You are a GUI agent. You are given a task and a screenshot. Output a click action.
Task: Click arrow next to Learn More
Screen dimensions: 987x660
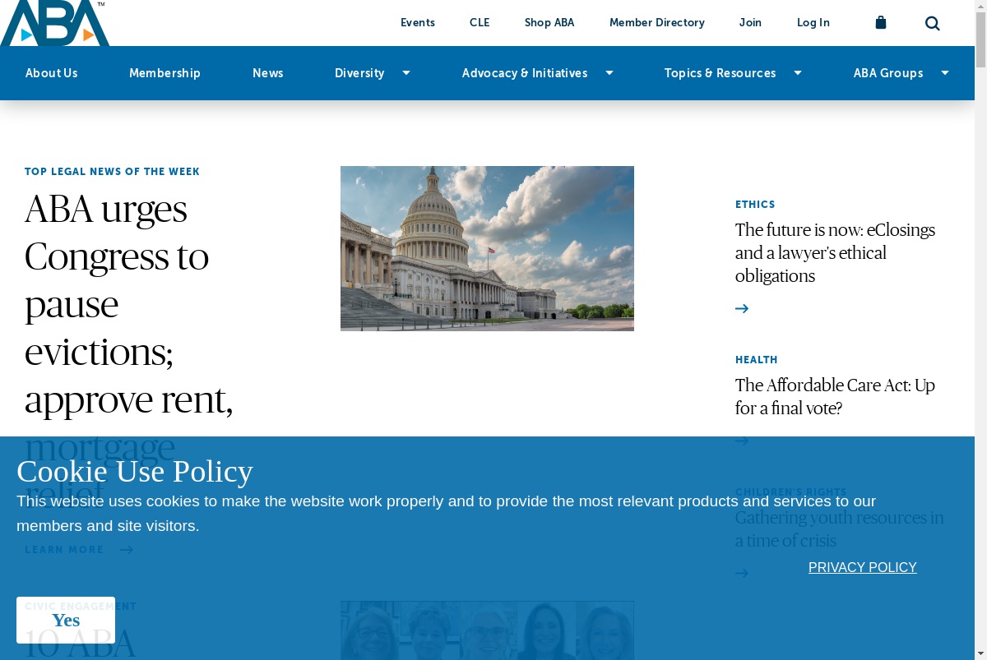point(127,550)
